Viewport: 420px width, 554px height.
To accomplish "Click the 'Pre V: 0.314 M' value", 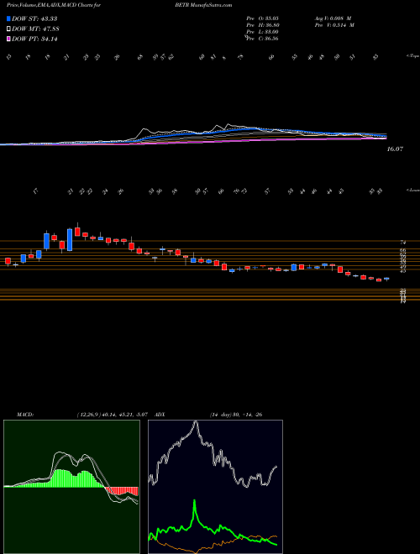I will [x=333, y=25].
